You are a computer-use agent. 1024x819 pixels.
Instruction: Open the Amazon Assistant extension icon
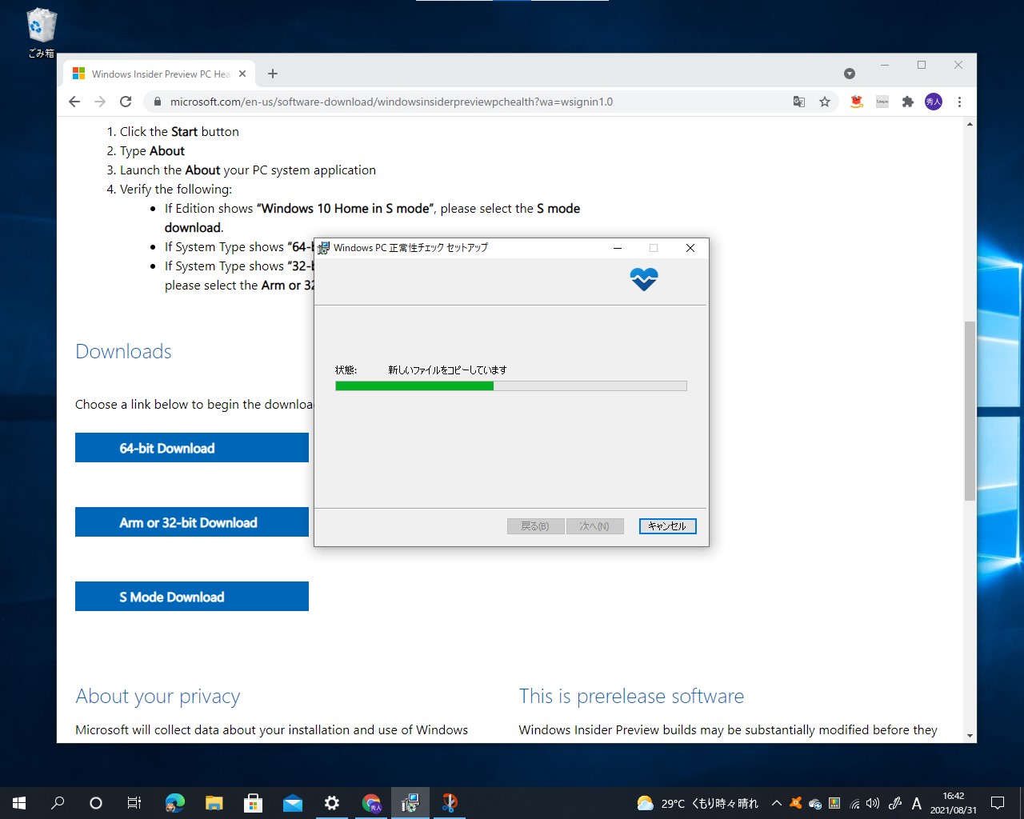(855, 102)
